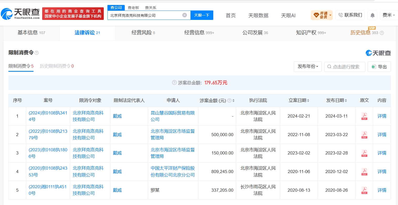398x205 pixels.
Task: Click the help icon beside 历史信息 tab
Action: click(x=382, y=33)
